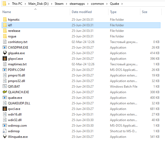165x141 pixels.
Task: Click the hipnotic folder icon
Action: [x=5, y=20]
